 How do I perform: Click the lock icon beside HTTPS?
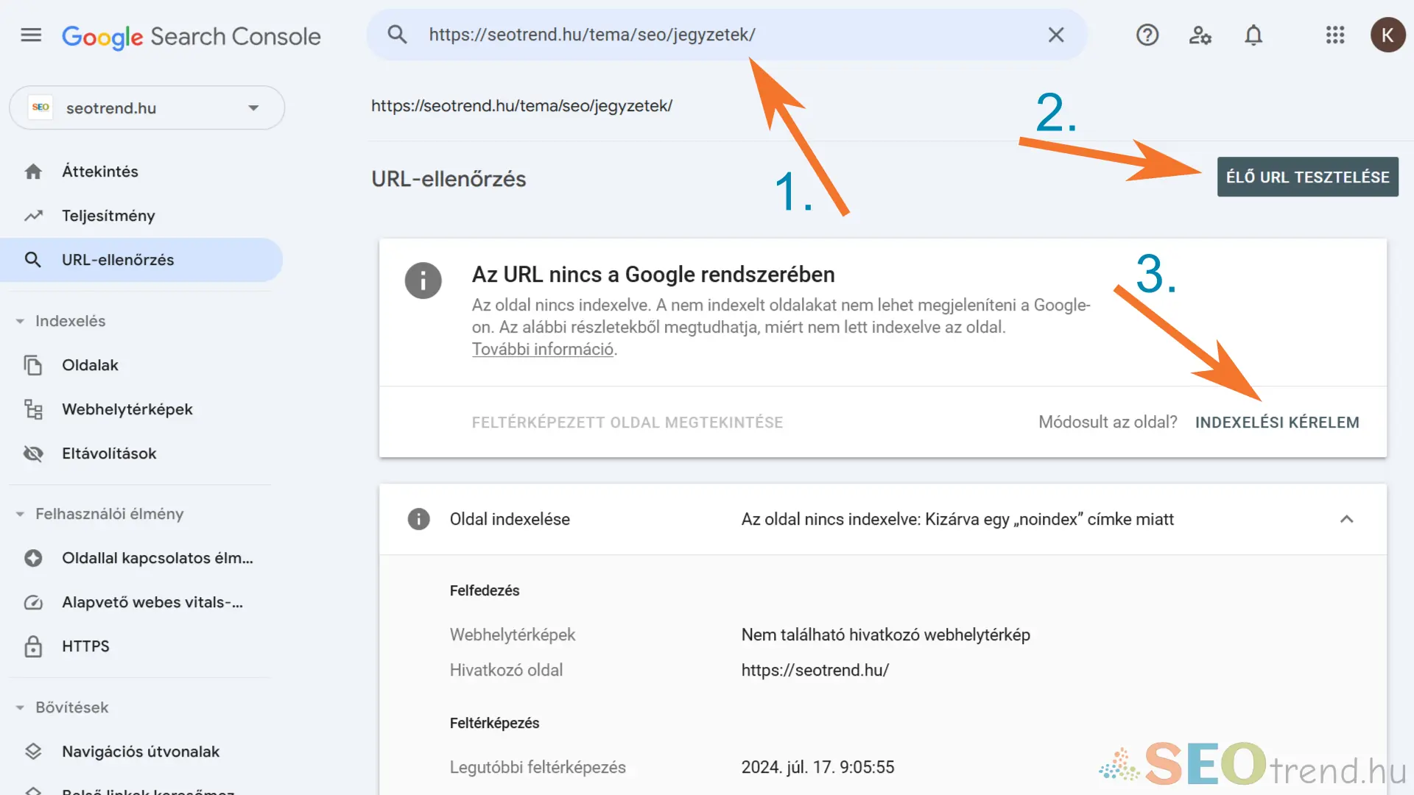click(33, 646)
